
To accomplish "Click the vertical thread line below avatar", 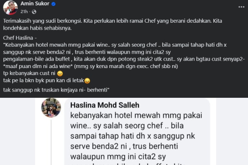I will coord(51,142).
